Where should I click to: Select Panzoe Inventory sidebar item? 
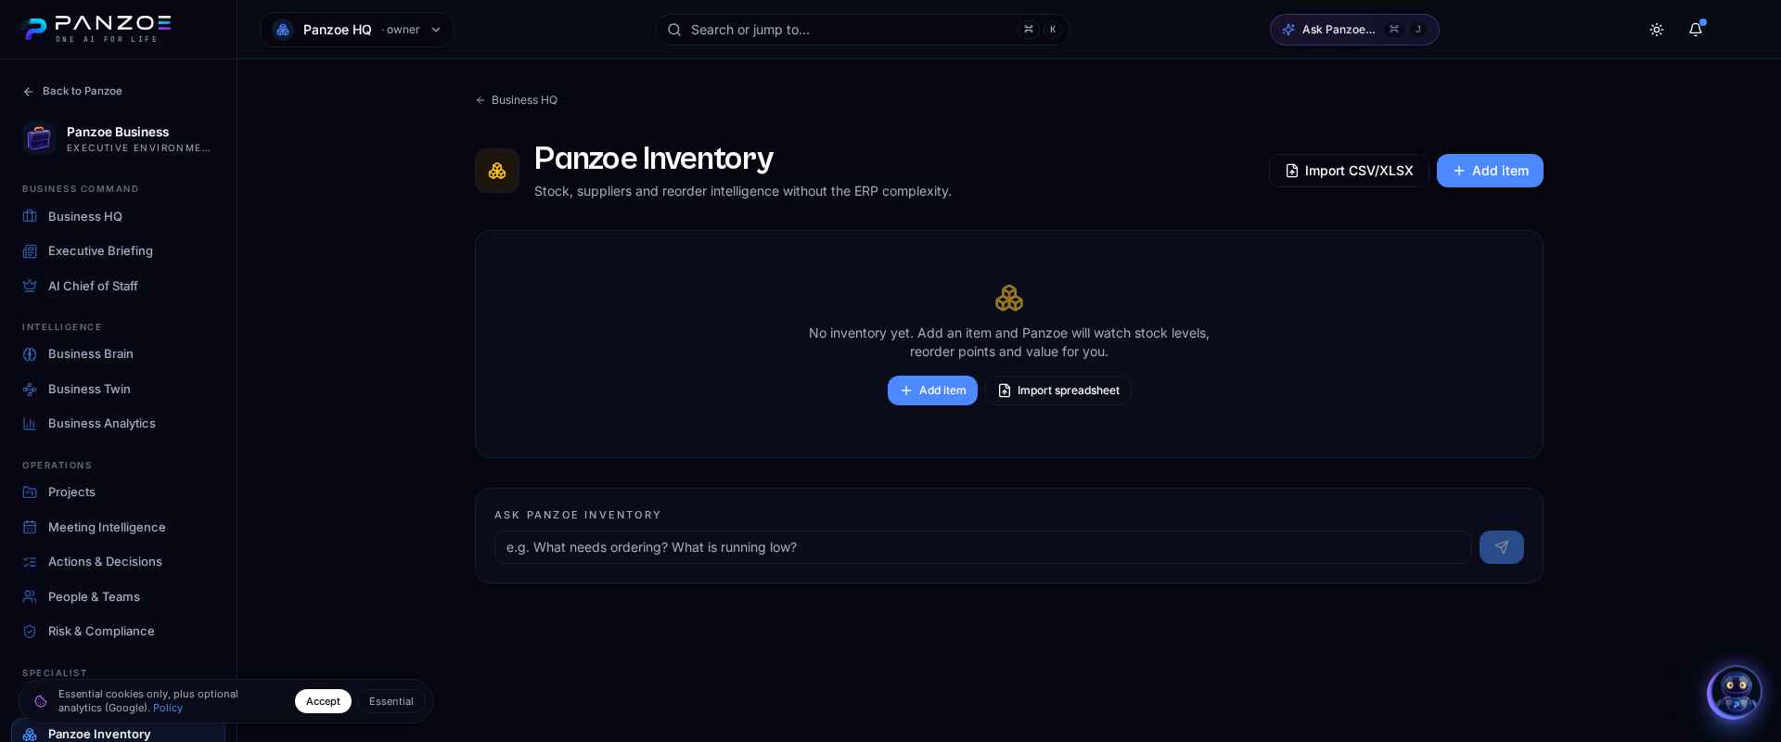coord(118,733)
